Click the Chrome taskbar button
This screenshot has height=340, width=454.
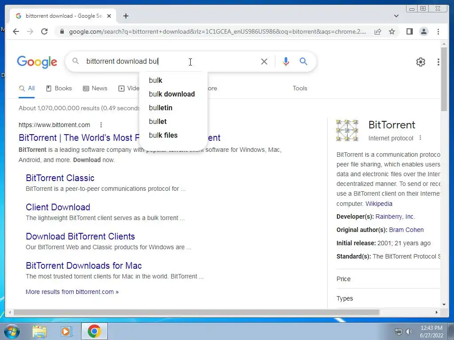click(94, 331)
